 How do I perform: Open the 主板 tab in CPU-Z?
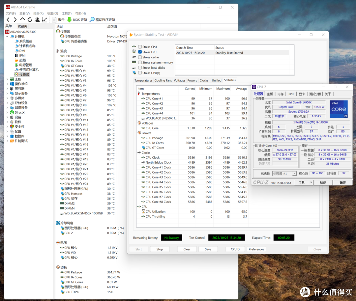[x=270, y=94]
